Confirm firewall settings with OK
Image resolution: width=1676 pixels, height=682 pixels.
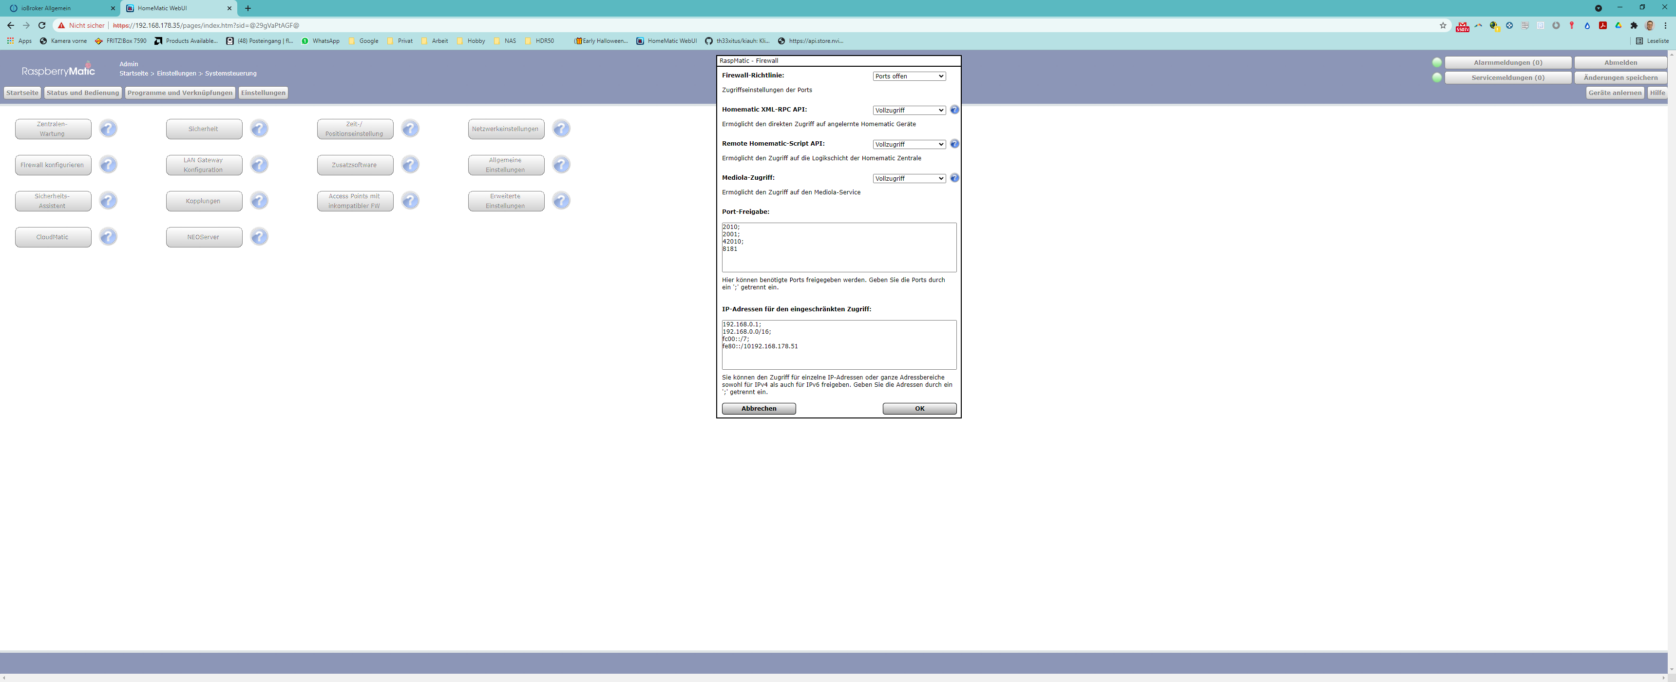pyautogui.click(x=919, y=409)
